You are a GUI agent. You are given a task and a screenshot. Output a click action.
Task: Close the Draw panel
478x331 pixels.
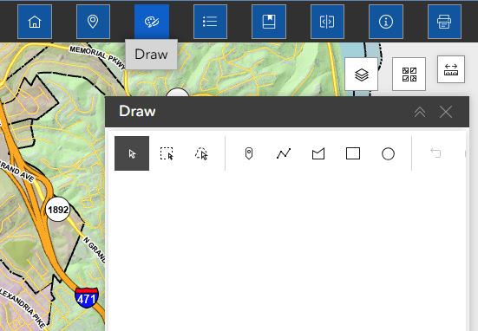coord(446,112)
